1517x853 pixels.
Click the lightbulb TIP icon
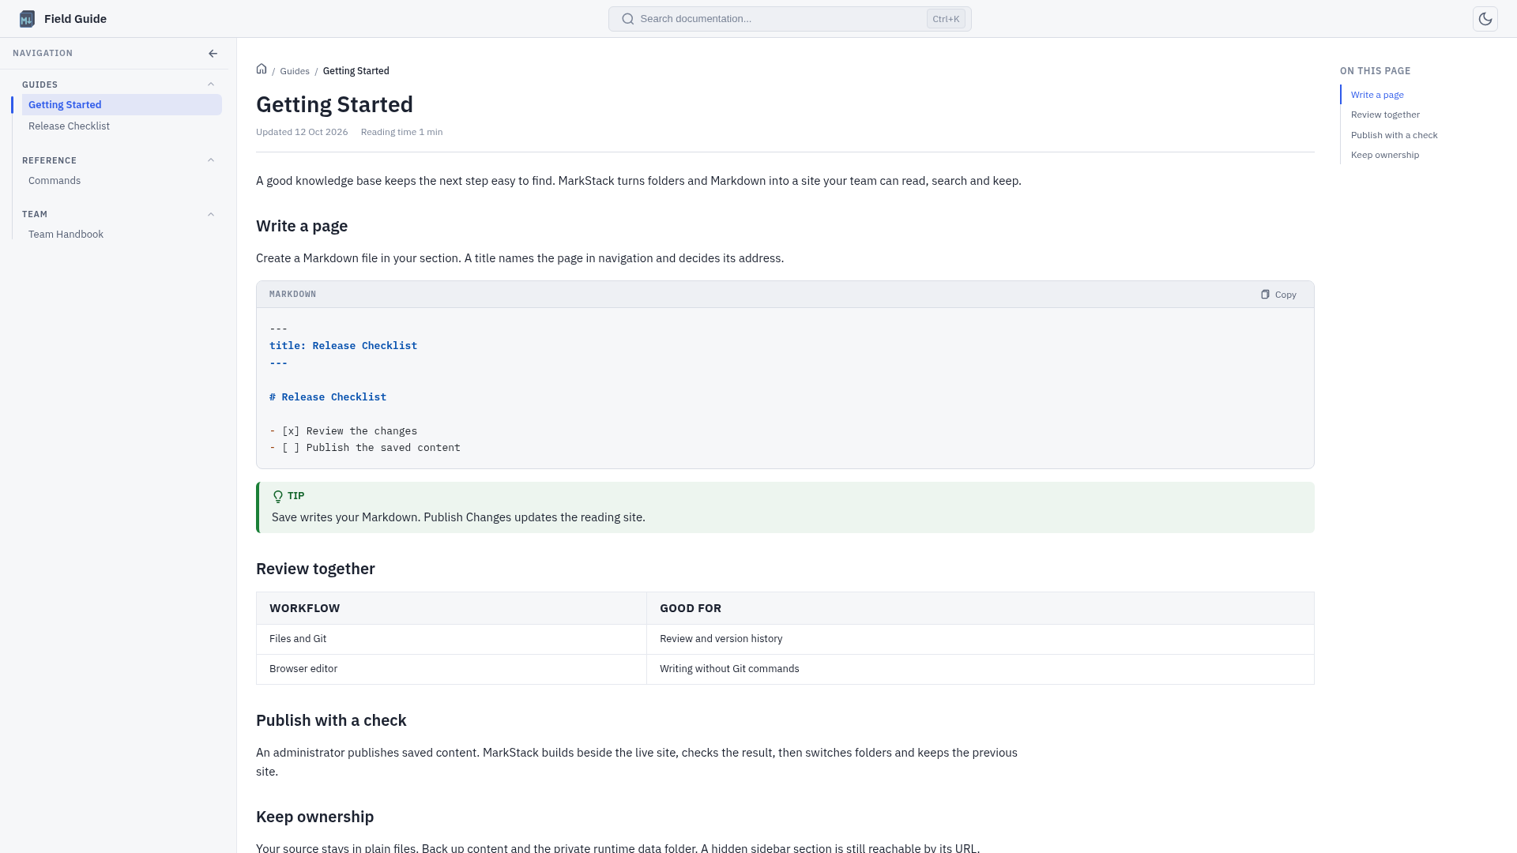click(x=278, y=497)
